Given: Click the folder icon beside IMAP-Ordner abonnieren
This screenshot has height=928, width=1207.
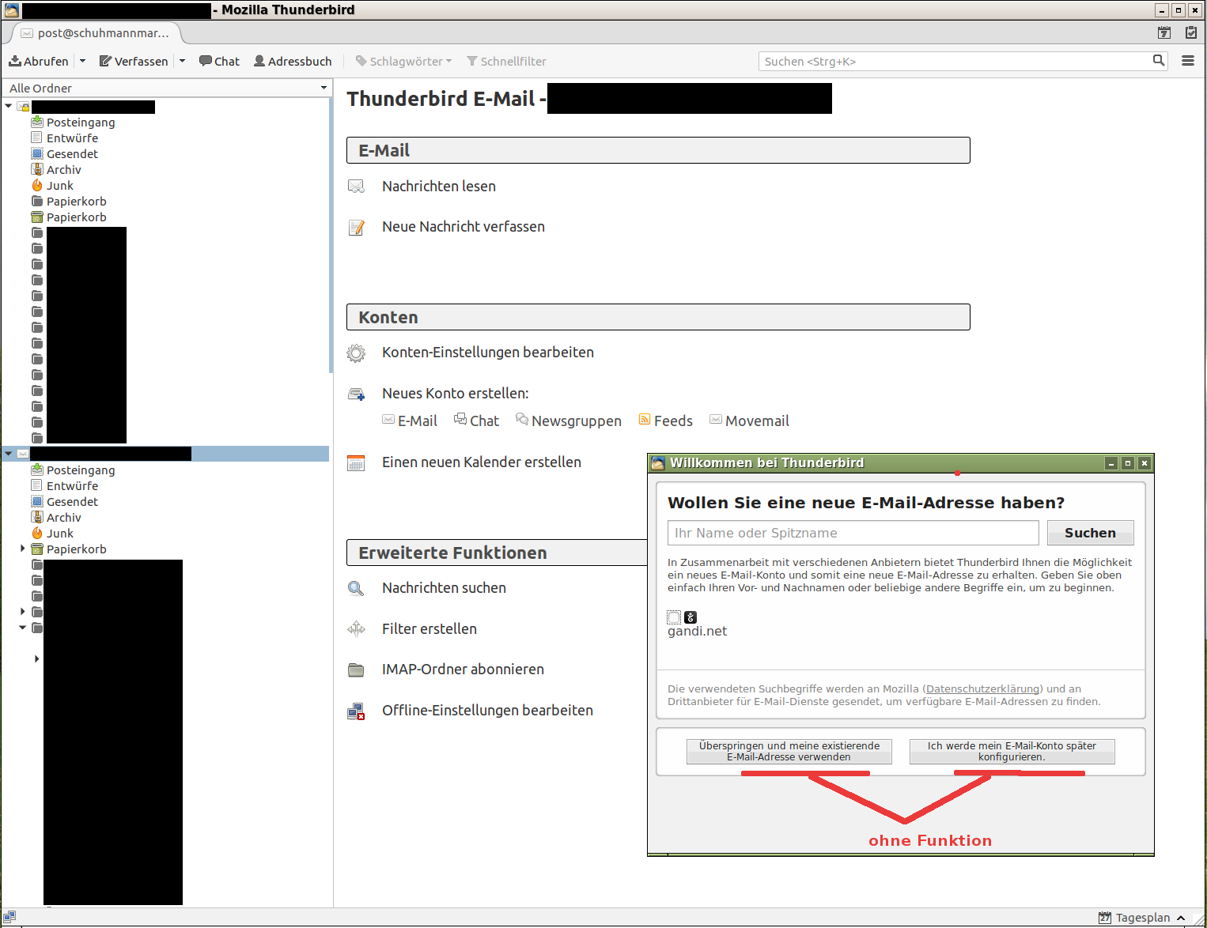Looking at the screenshot, I should click(x=357, y=670).
